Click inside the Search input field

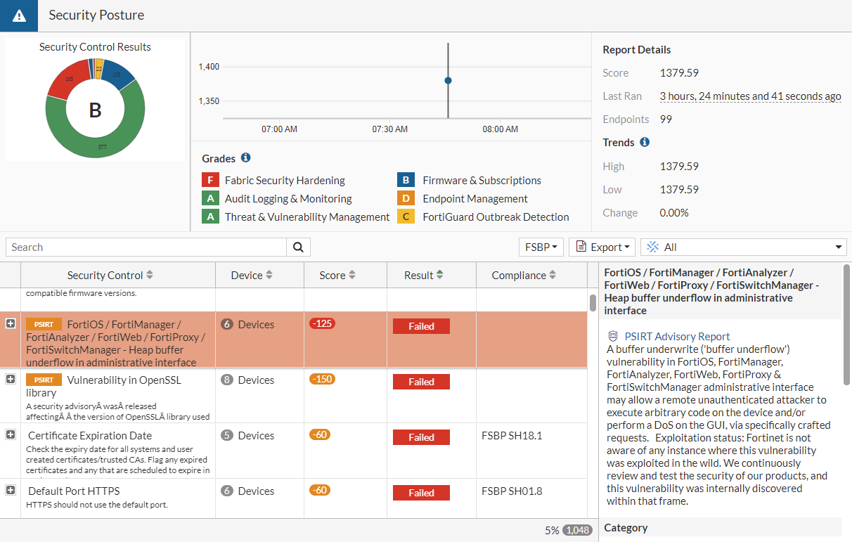click(x=141, y=247)
